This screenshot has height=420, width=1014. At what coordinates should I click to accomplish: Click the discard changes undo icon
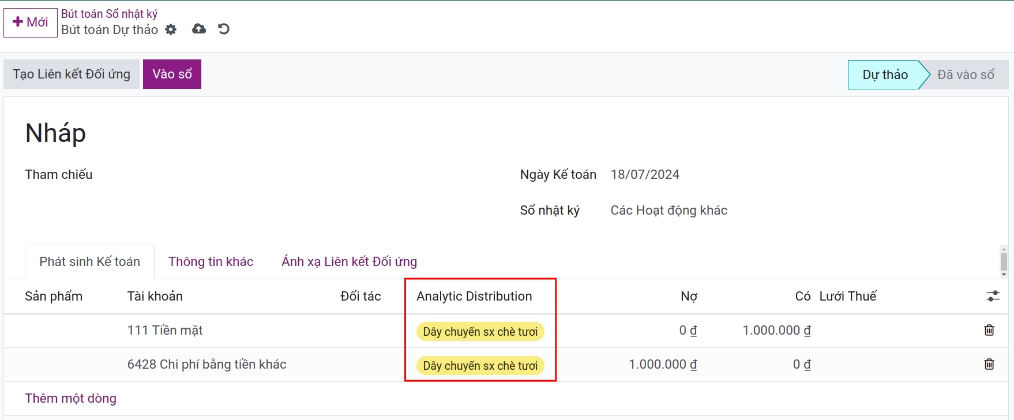click(x=224, y=29)
